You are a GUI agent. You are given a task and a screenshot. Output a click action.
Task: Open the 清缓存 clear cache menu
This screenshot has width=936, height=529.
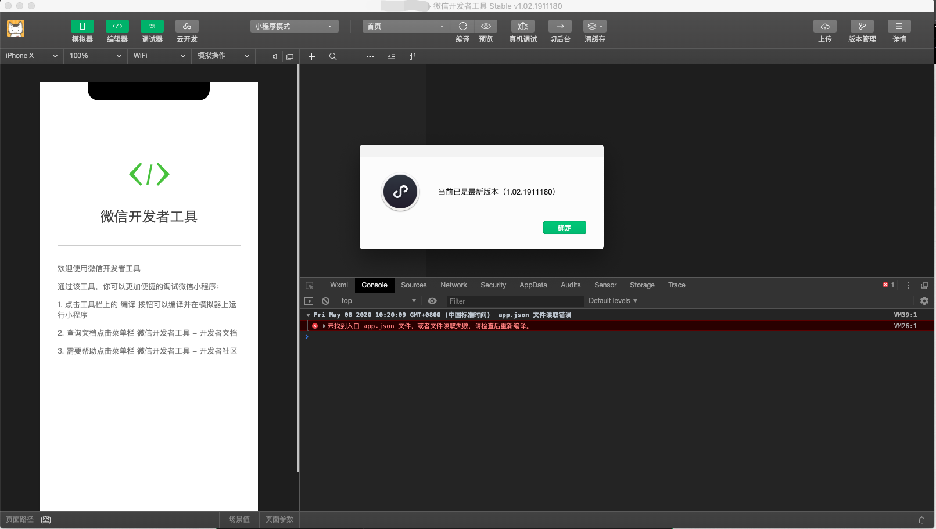595,26
